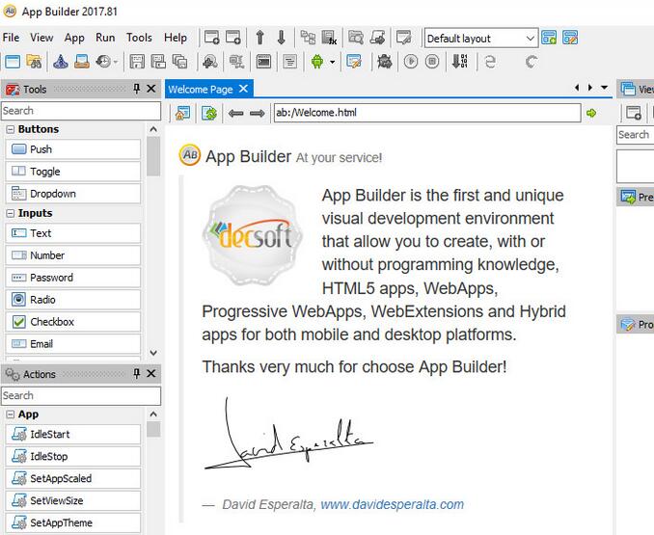Collapse the Buttons group
This screenshot has width=654, height=535.
[x=11, y=129]
